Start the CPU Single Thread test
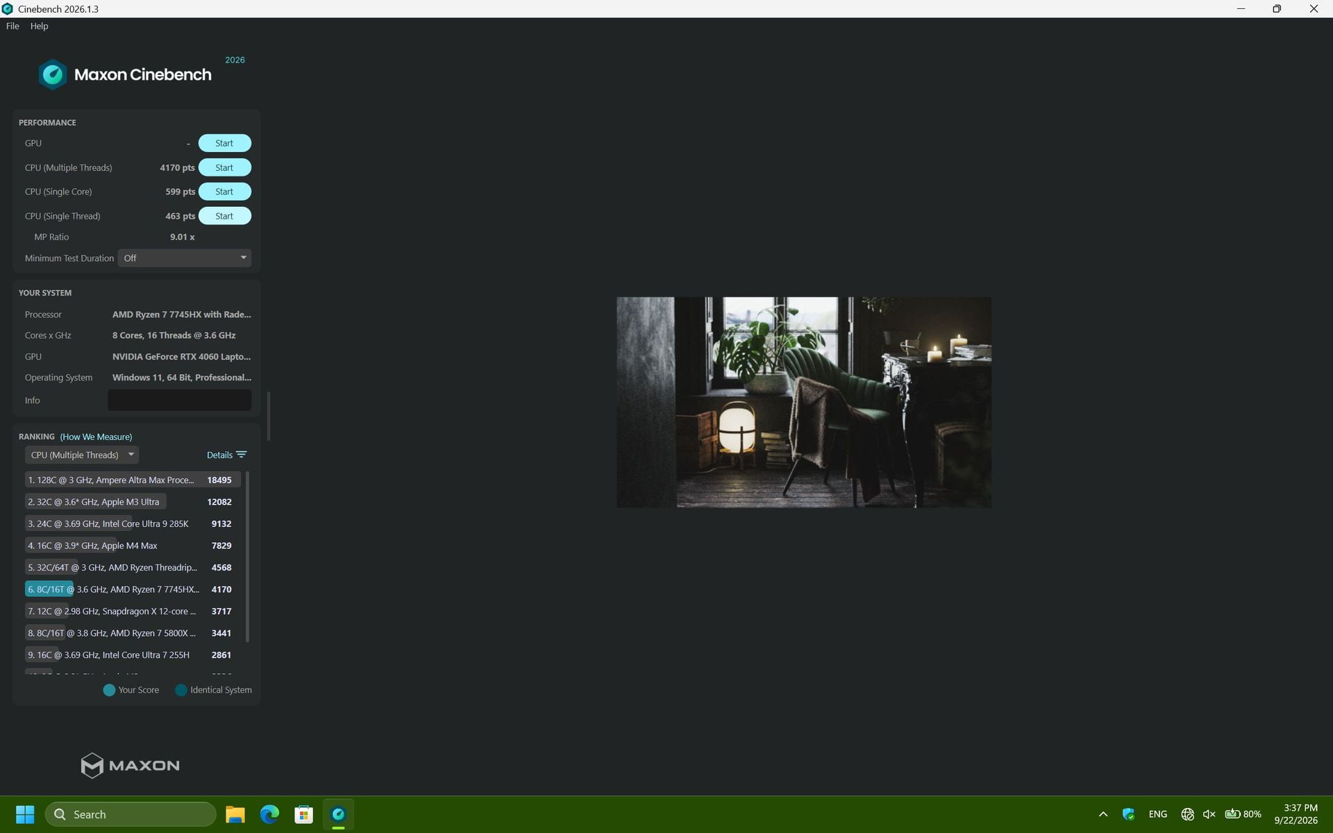This screenshot has width=1333, height=833. 224,216
